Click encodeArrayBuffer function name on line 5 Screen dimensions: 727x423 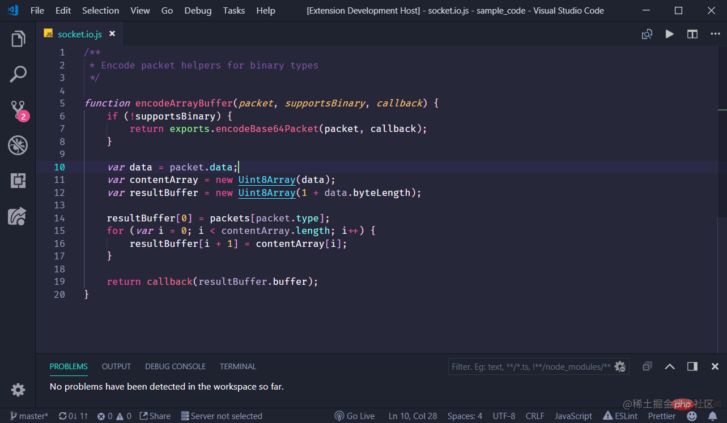tap(184, 103)
